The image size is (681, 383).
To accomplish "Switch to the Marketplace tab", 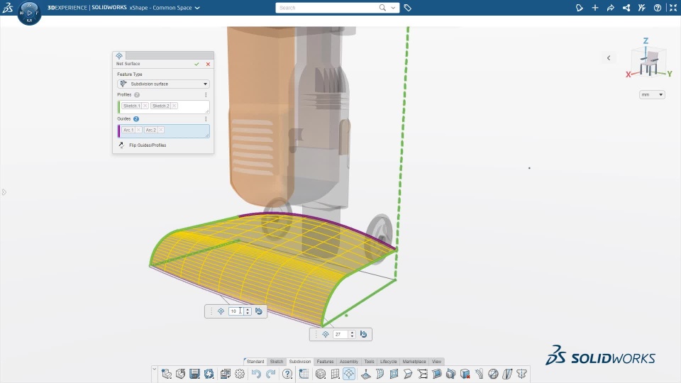I will (414, 361).
